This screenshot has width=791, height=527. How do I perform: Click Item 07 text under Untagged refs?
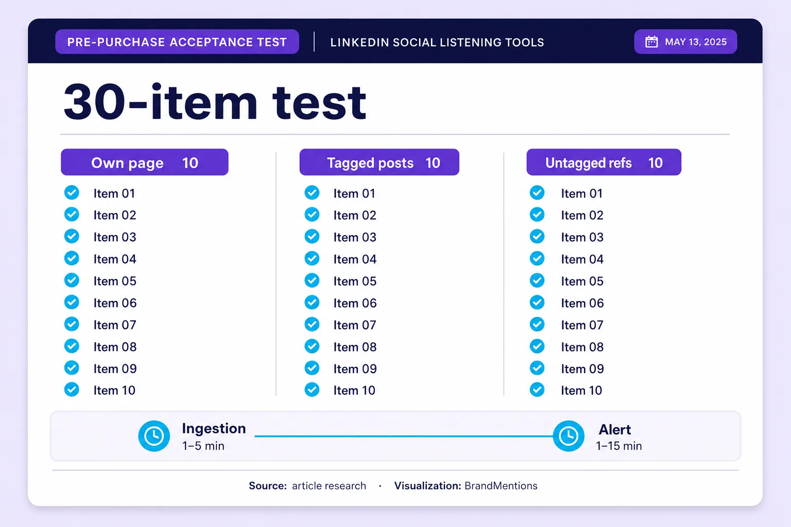(x=582, y=325)
